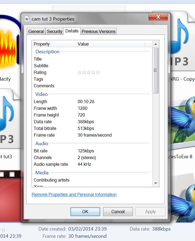Click the scroll down arrow in property list
This screenshot has width=195, height=241.
(155, 183)
